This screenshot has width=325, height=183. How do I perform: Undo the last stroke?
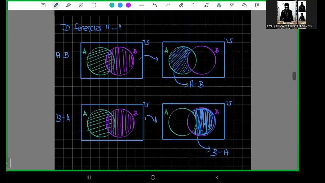pyautogui.click(x=155, y=5)
